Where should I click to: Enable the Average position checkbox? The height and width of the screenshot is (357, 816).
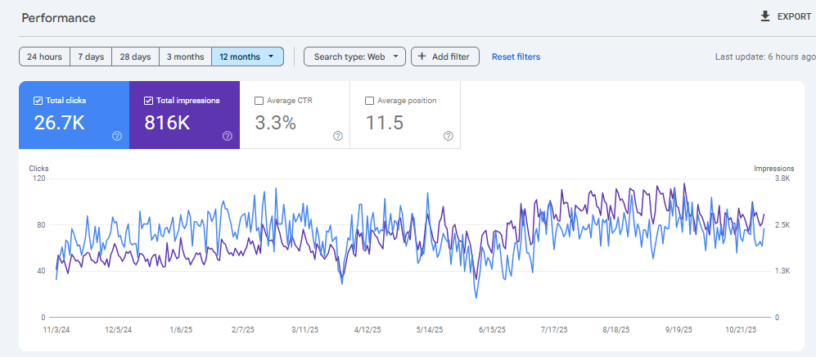point(369,101)
